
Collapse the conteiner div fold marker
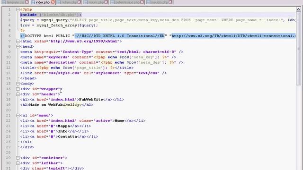pyautogui.click(x=18, y=158)
